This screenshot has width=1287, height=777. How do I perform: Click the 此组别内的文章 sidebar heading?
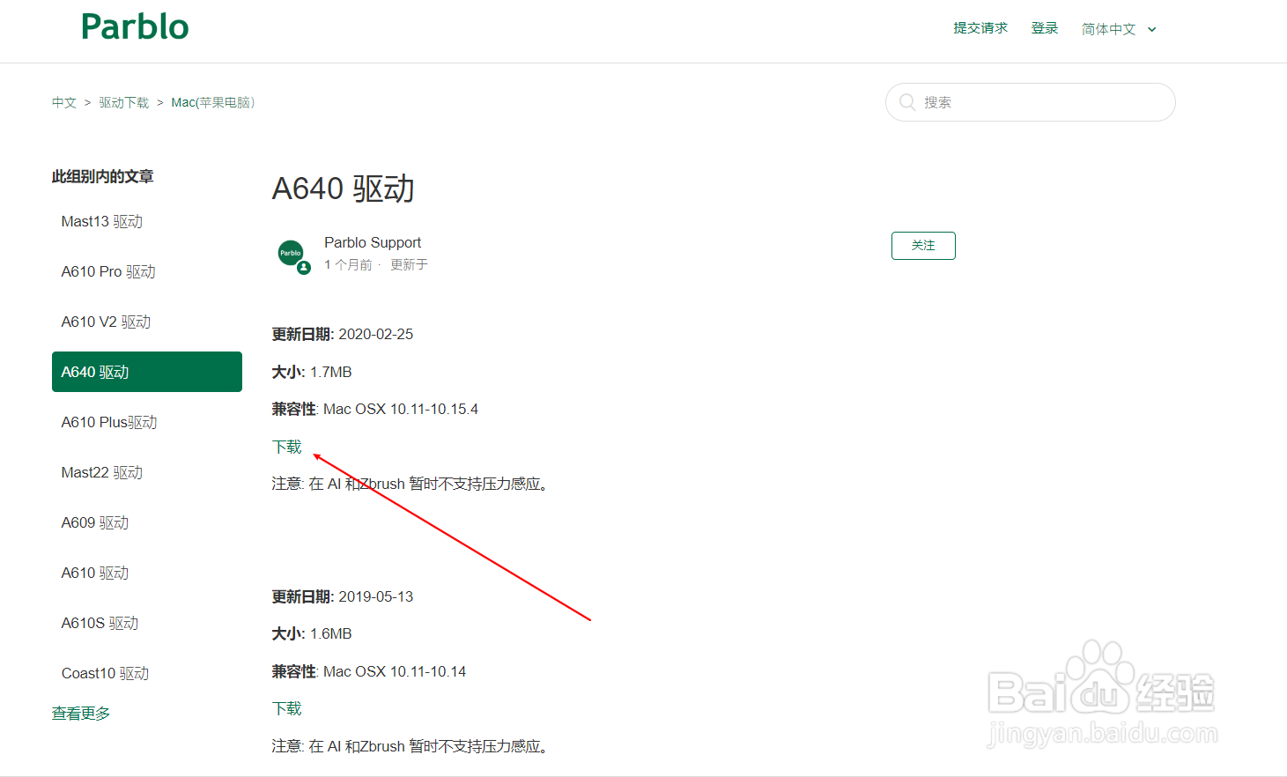(x=103, y=176)
